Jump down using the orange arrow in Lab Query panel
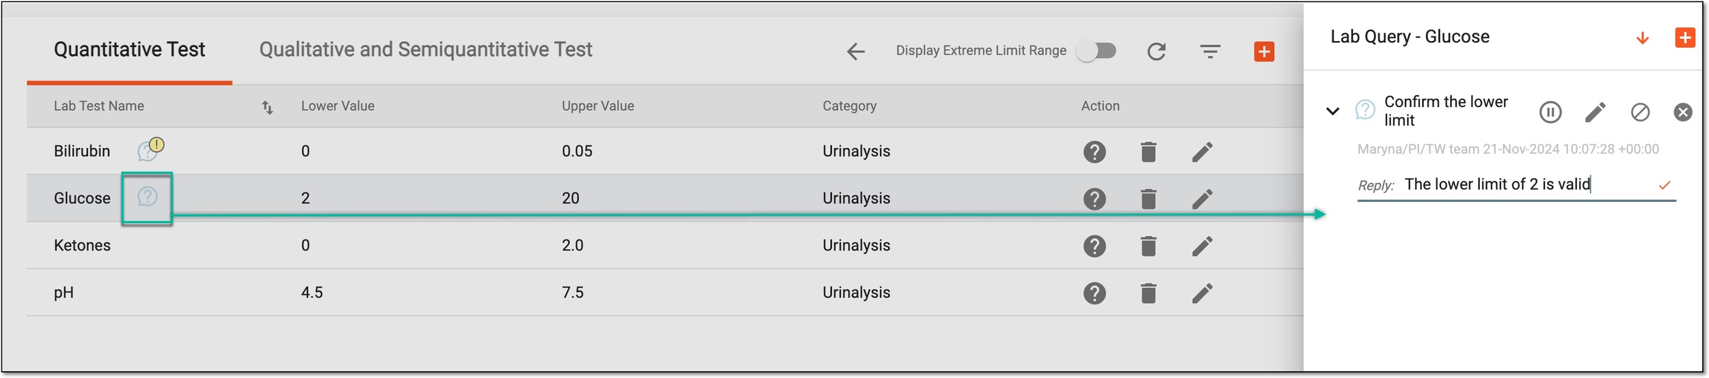 pos(1642,38)
